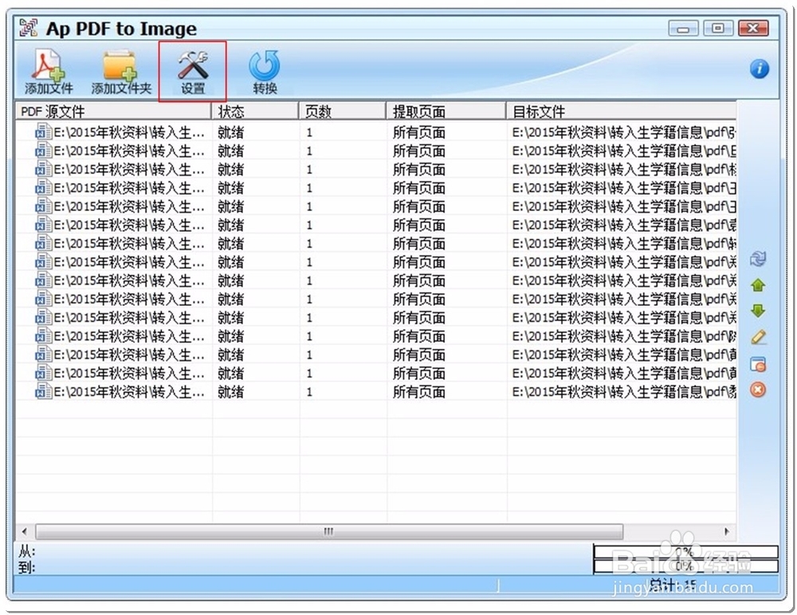Click the 状态 column header
The height and width of the screenshot is (615, 797).
(x=255, y=111)
